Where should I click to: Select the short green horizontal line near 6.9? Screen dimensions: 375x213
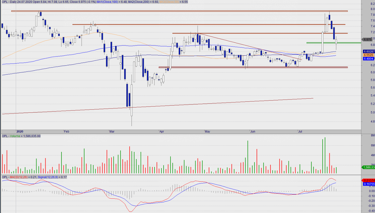[x=334, y=43]
